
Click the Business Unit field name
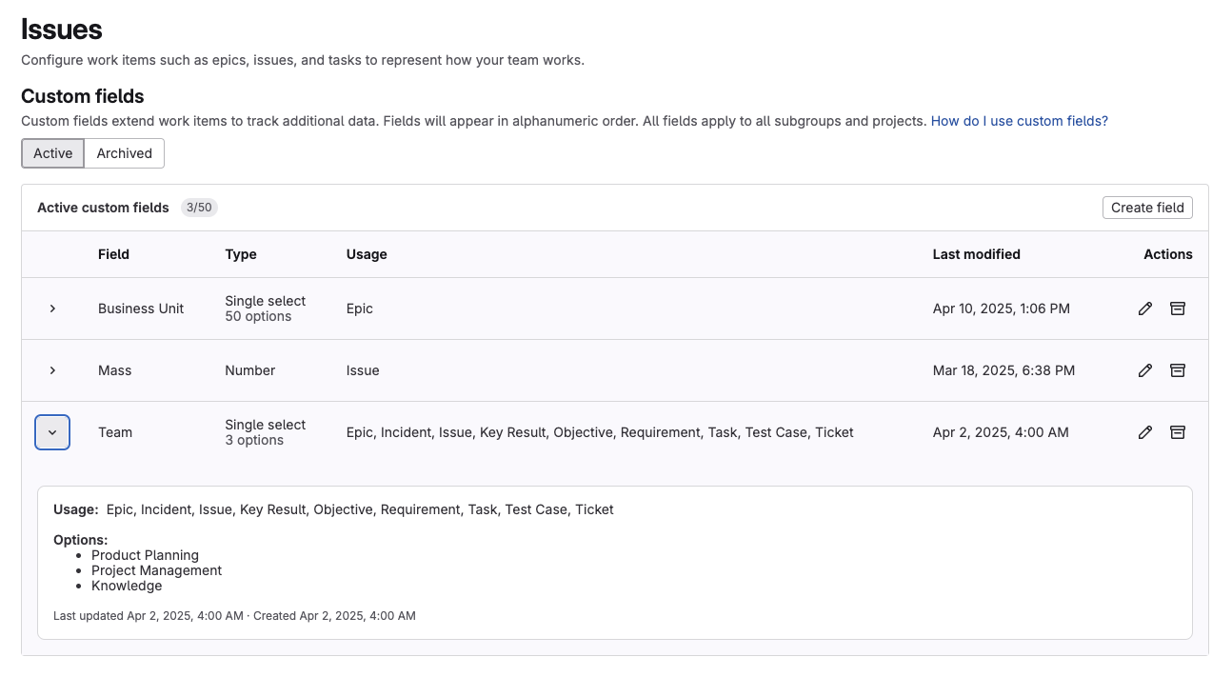pos(141,309)
